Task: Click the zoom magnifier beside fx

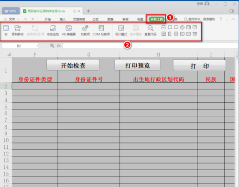Action: [52, 46]
